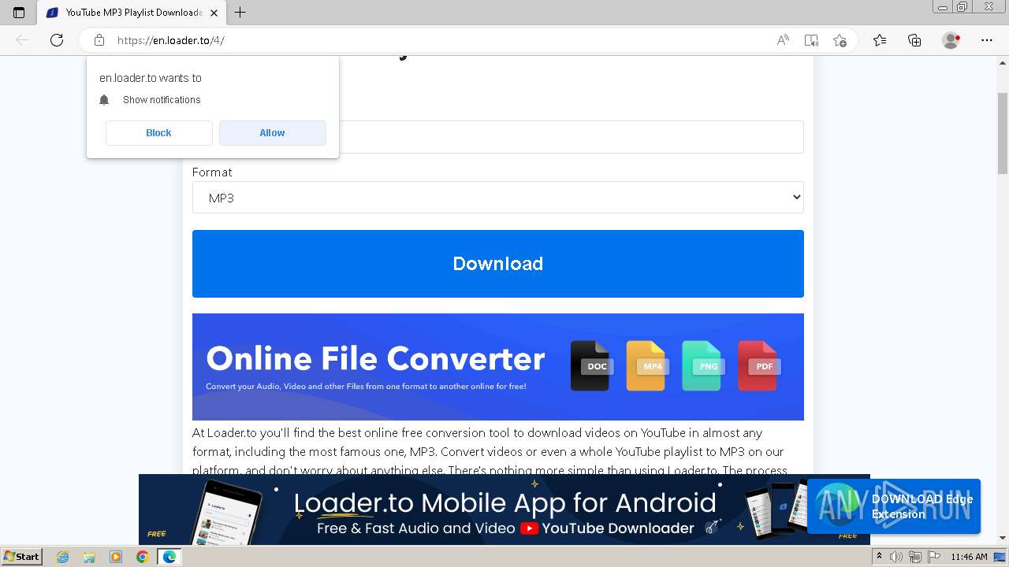This screenshot has height=567, width=1009.
Task: Click the site lock icon in address bar
Action: pos(99,40)
